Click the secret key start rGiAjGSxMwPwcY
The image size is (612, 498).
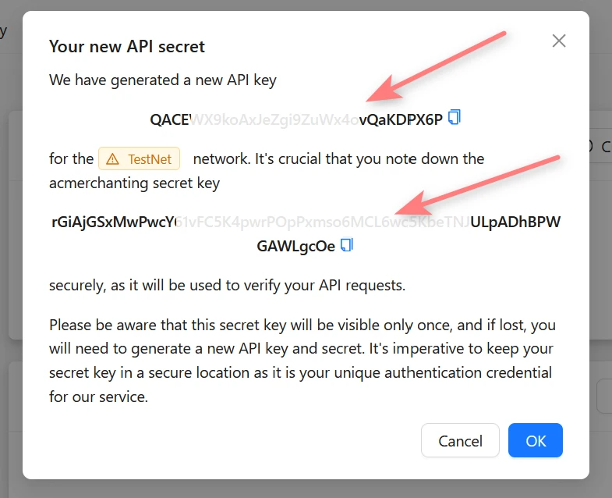(x=114, y=222)
